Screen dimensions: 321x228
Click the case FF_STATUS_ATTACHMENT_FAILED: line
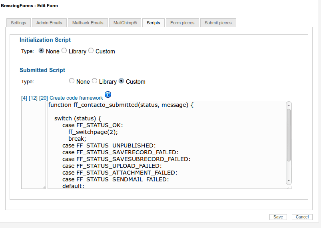[120, 173]
